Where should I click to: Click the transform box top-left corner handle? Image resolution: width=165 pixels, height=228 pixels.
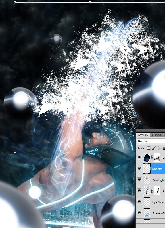pyautogui.click(x=15, y=2)
